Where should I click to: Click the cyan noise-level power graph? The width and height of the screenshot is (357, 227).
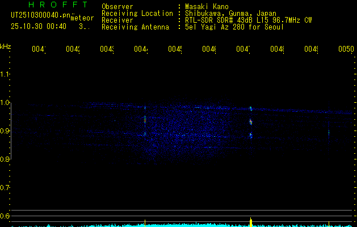(x=182, y=225)
